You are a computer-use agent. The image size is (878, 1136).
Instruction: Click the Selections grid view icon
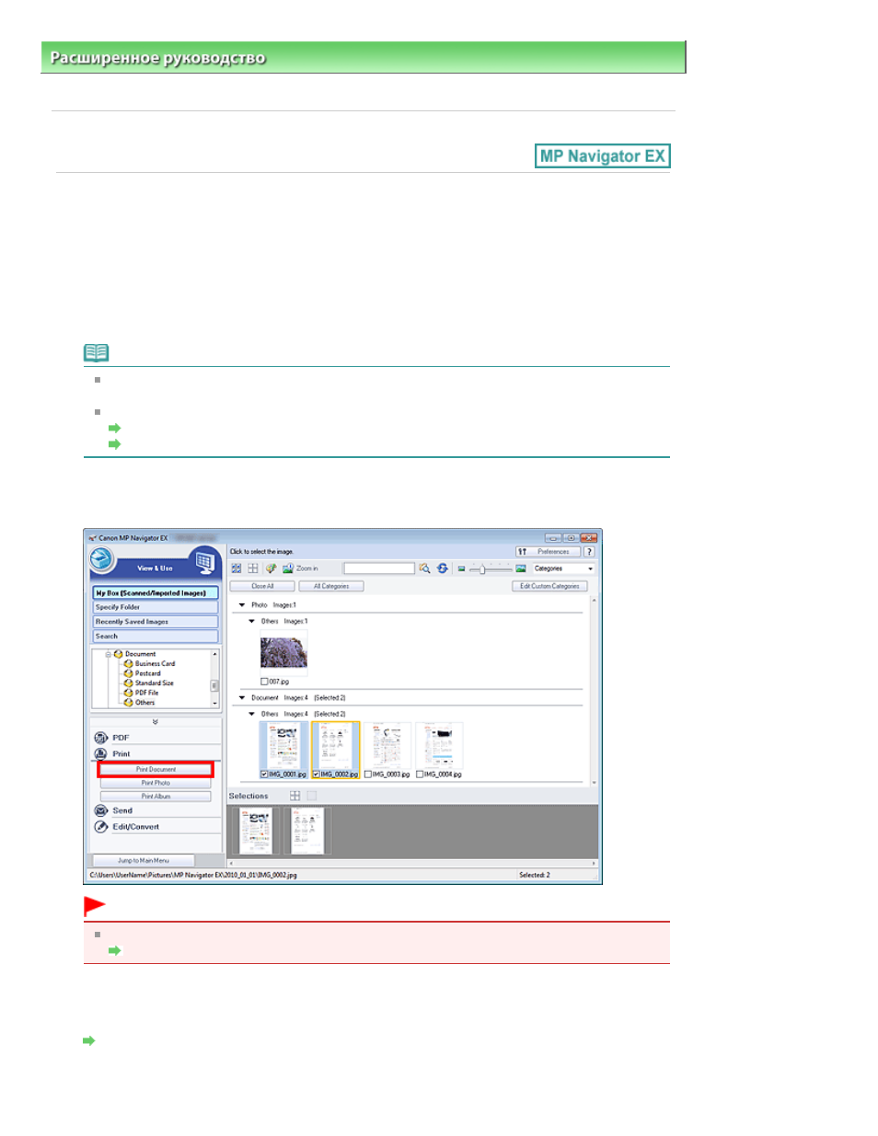[295, 796]
